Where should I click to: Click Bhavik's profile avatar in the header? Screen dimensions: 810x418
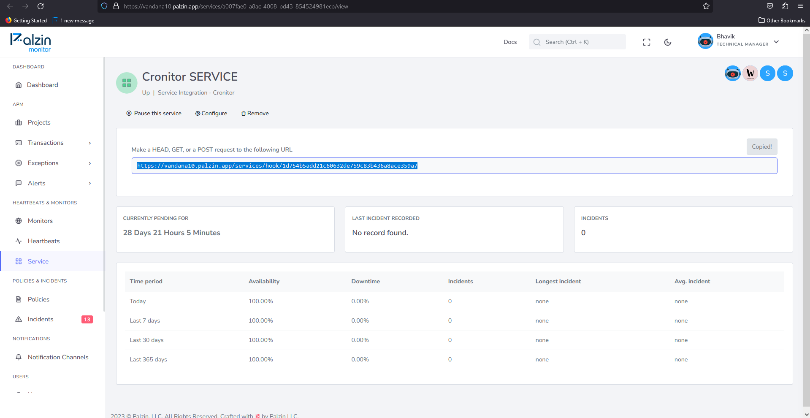point(705,41)
